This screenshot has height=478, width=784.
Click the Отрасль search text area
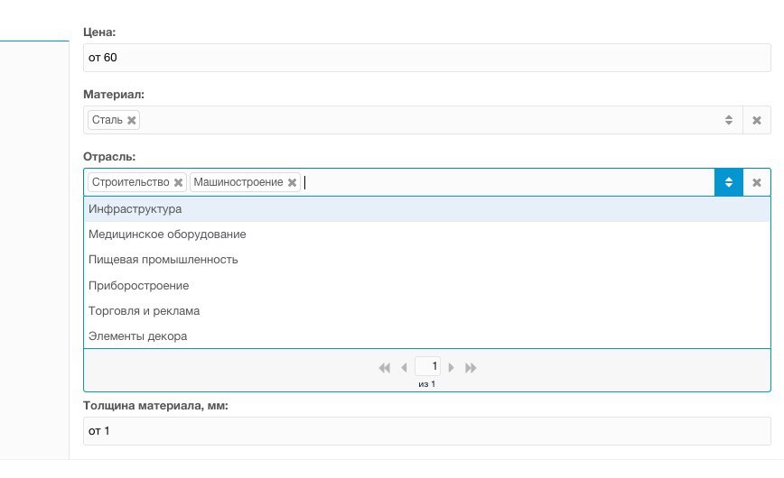[508, 183]
